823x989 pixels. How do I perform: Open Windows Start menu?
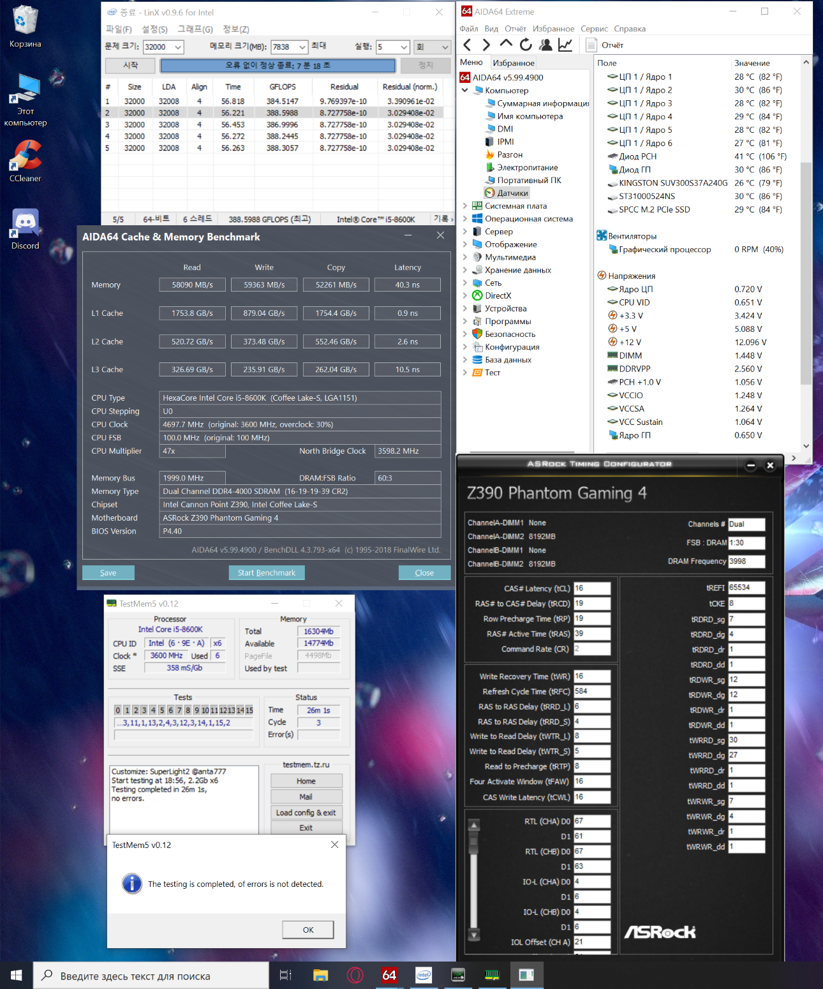(x=17, y=976)
